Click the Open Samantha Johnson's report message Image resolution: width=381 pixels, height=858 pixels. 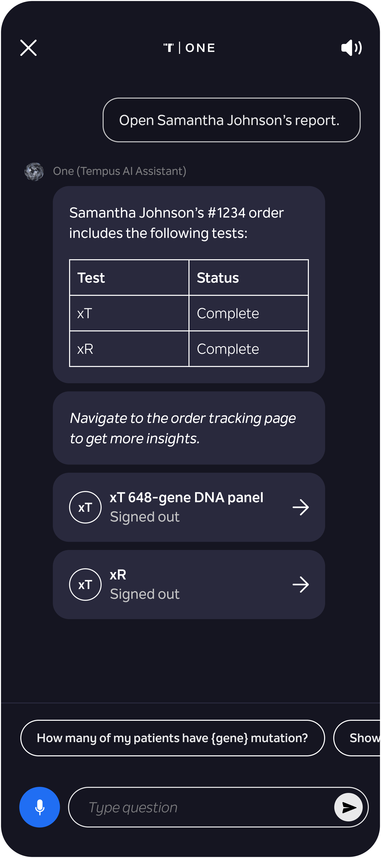231,120
